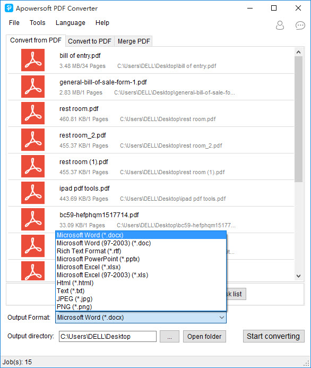The height and width of the screenshot is (368, 311).
Task: Switch to Merge PDF tab
Action: (134, 41)
